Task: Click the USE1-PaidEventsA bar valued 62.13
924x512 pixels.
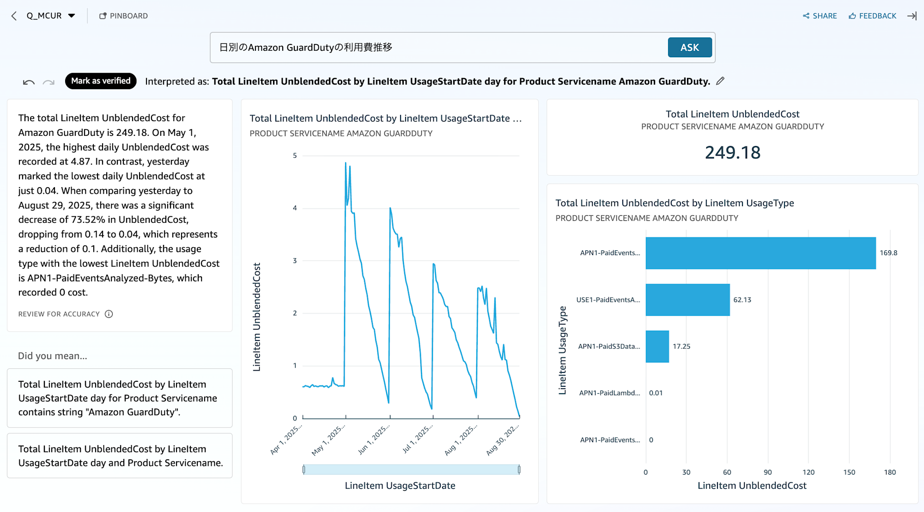Action: click(x=687, y=300)
